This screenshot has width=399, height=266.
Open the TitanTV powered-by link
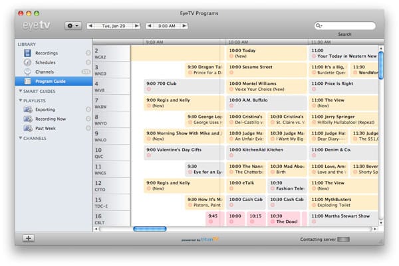pos(200,239)
